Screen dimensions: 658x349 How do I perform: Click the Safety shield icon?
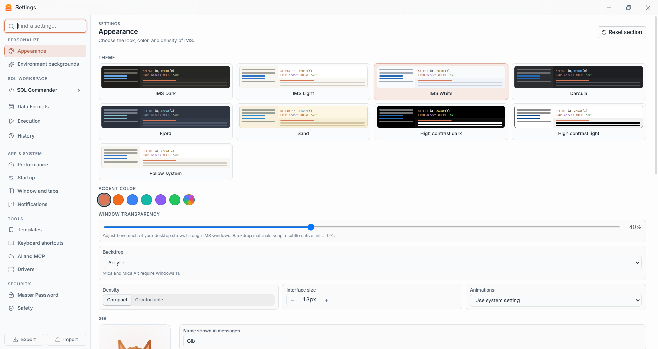[x=11, y=308]
